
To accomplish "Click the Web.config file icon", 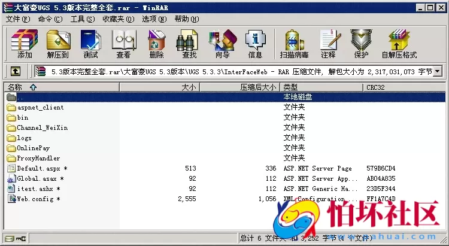I will pos(11,199).
